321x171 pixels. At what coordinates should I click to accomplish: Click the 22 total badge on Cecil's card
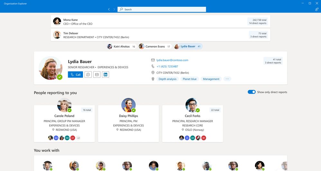(x=215, y=110)
